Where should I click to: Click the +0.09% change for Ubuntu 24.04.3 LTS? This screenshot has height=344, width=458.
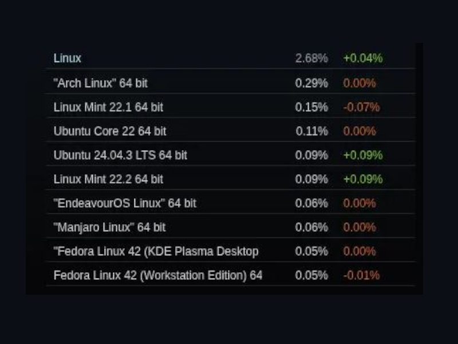[x=362, y=155]
